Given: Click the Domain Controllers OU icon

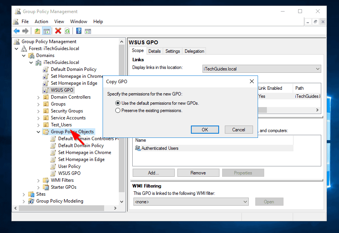Looking at the screenshot, I should click(x=46, y=97).
